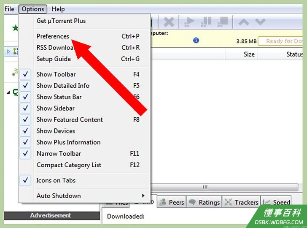Image resolution: width=307 pixels, height=228 pixels.
Task: Toggle Narrow Toolbar option
Action: (85, 154)
